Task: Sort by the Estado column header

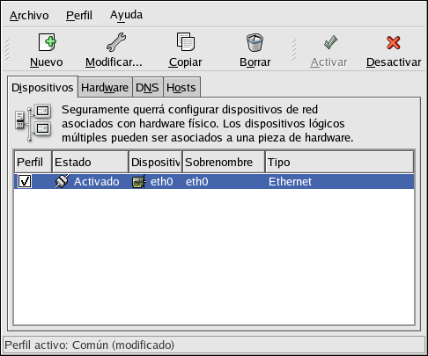Action: coord(91,162)
